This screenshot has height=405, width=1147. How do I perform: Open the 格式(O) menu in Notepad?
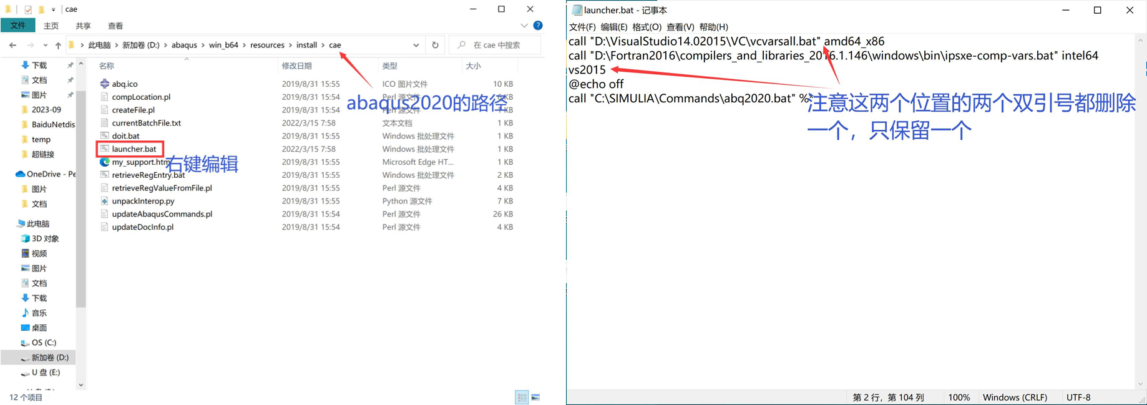tap(647, 27)
